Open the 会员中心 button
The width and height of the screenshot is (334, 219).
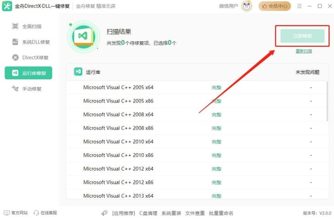274,6
